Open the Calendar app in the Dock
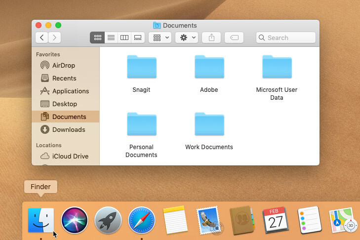The height and width of the screenshot is (240, 360). pos(276,220)
